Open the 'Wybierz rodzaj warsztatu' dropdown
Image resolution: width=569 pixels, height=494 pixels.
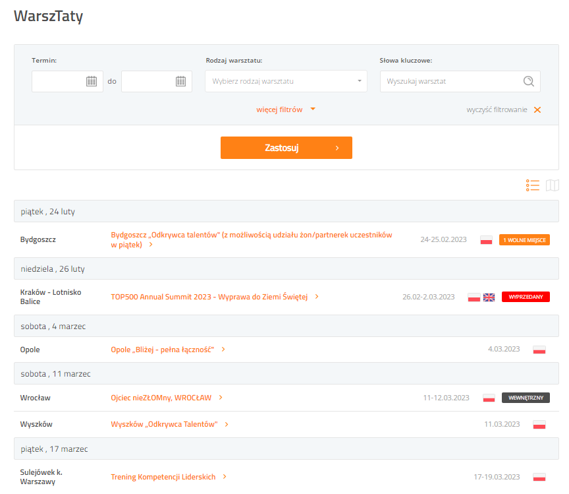(286, 81)
